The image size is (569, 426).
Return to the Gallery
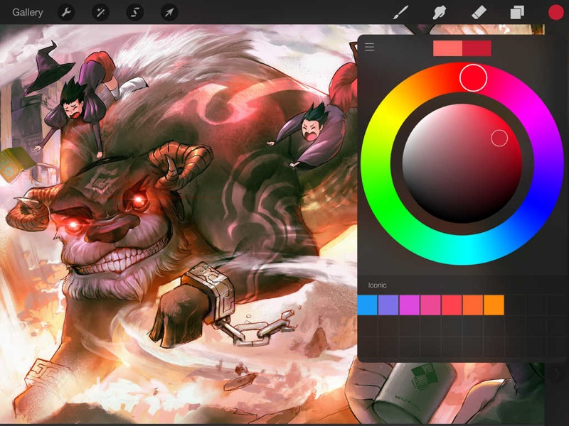pyautogui.click(x=28, y=12)
